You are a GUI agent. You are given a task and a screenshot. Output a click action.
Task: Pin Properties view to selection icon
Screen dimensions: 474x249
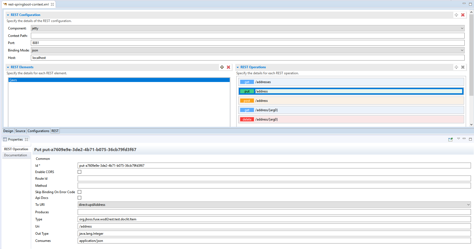tap(450, 139)
